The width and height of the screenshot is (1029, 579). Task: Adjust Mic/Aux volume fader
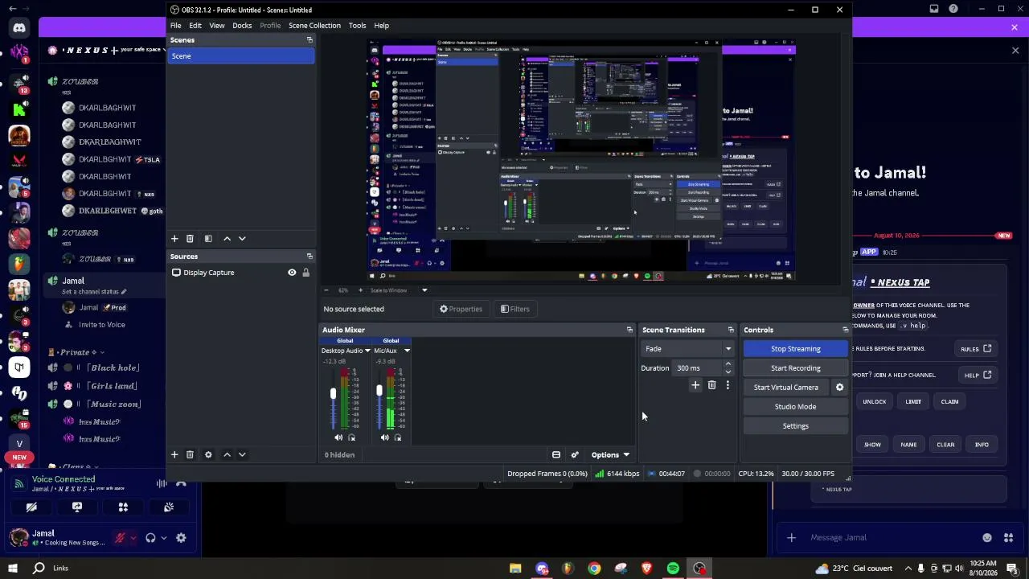coord(379,391)
